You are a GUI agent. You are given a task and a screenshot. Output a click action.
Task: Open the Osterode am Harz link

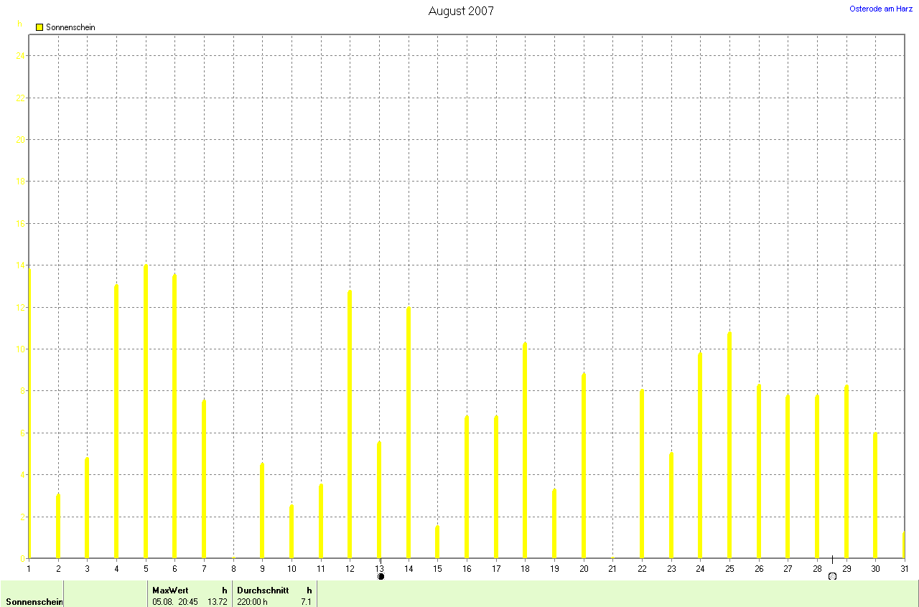pos(881,9)
